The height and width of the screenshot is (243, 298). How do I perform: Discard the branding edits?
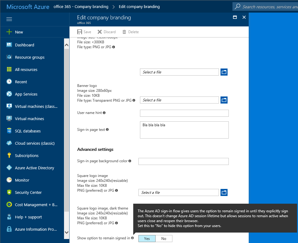pyautogui.click(x=107, y=32)
